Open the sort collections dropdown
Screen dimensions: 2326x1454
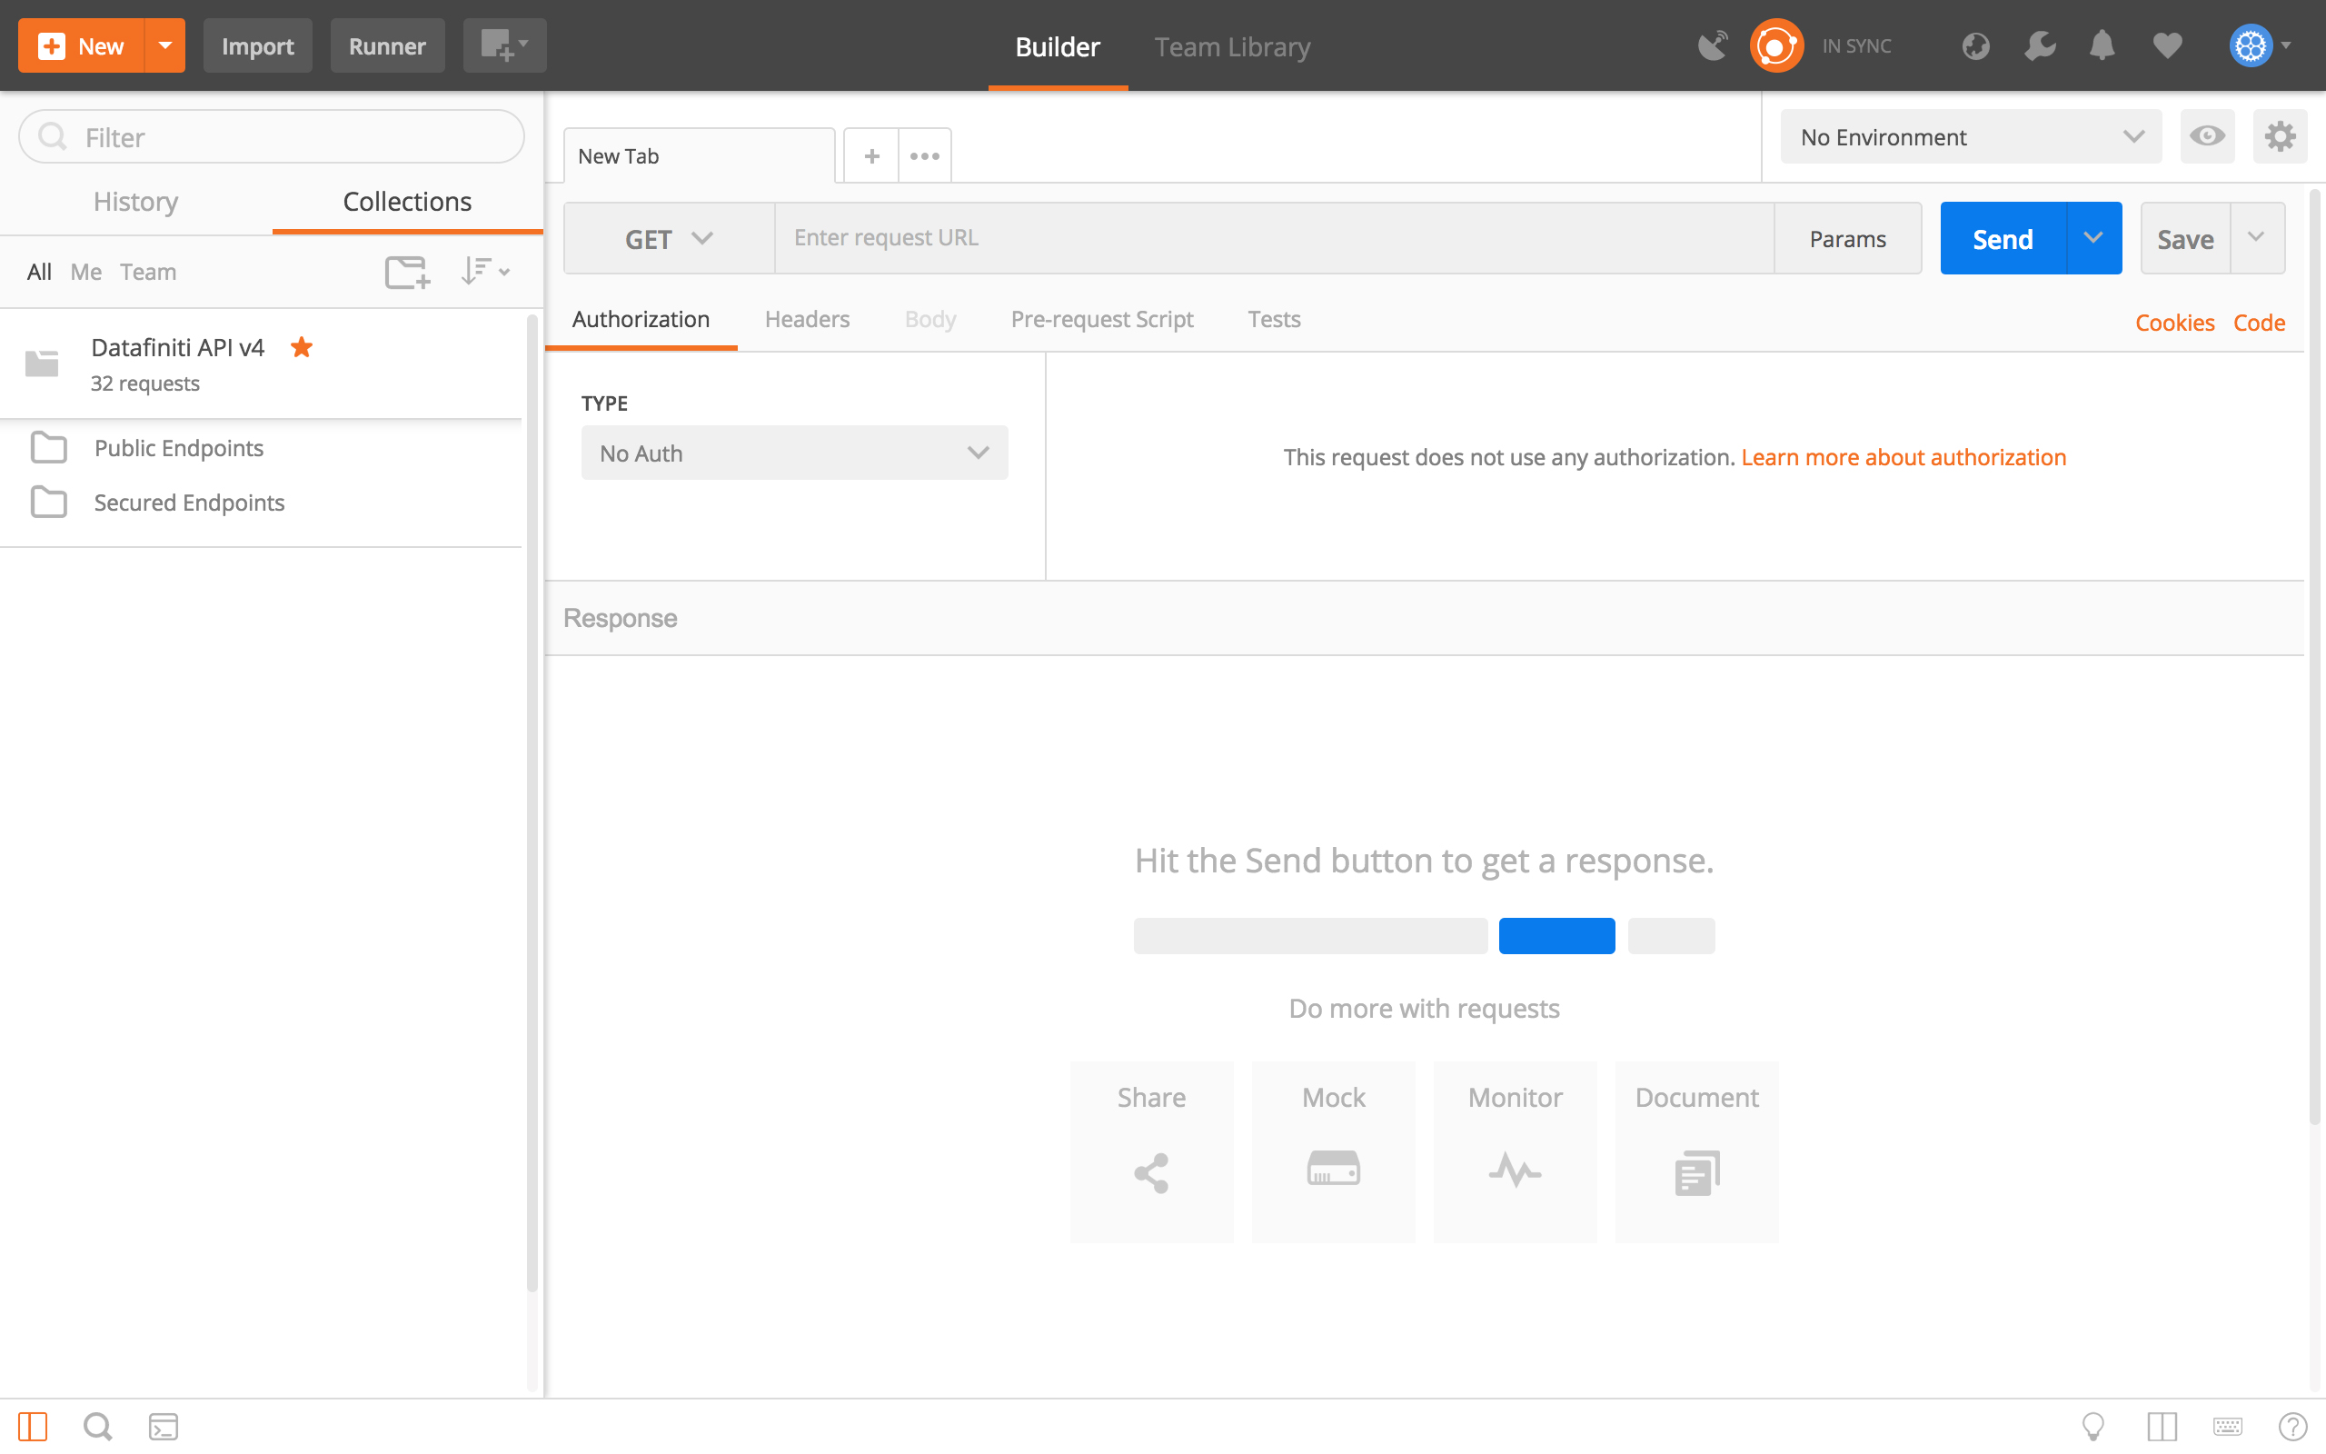point(484,271)
